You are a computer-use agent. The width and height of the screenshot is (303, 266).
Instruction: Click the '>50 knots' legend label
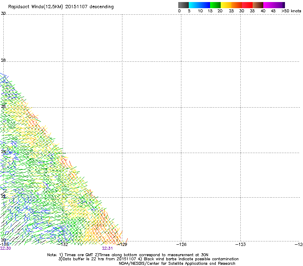point(291,11)
